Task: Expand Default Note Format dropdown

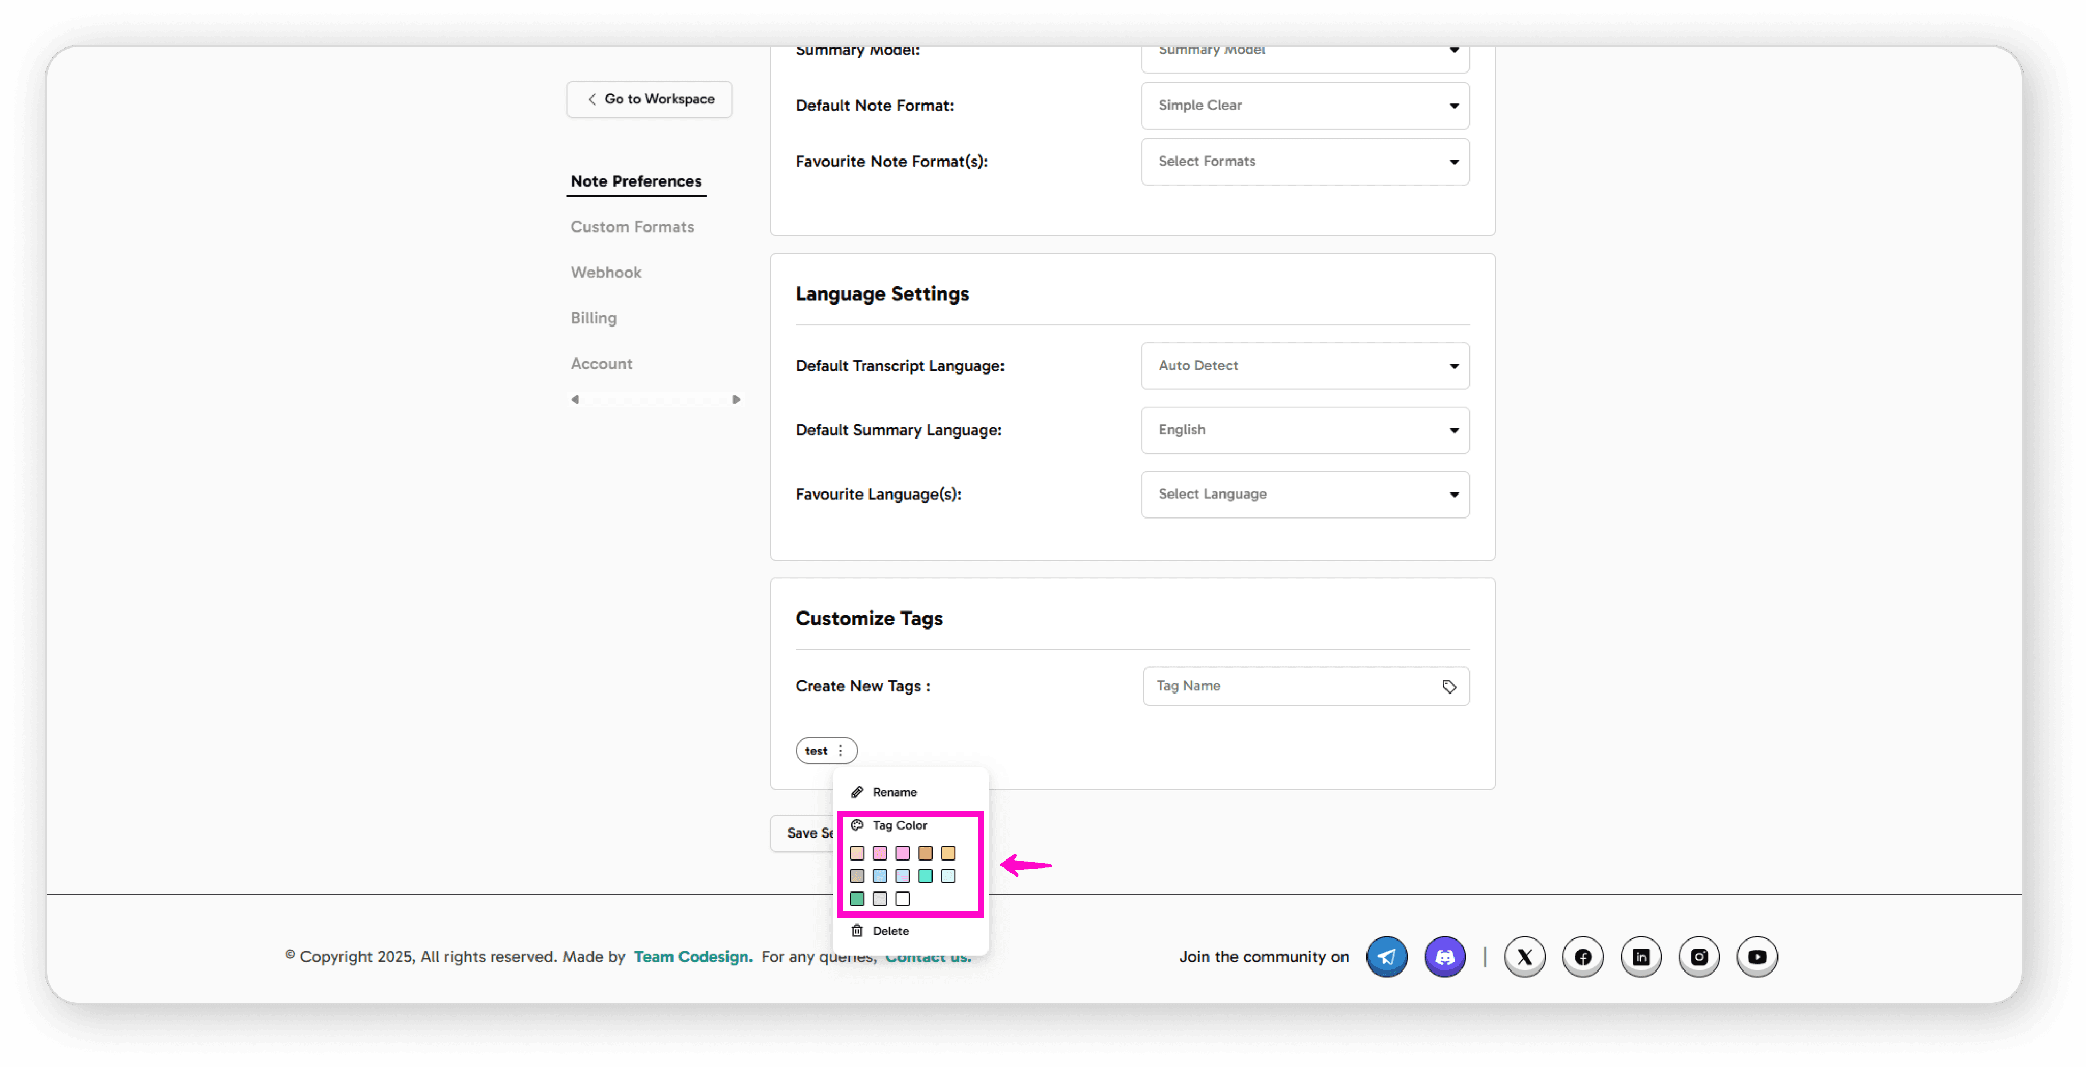Action: click(1305, 105)
